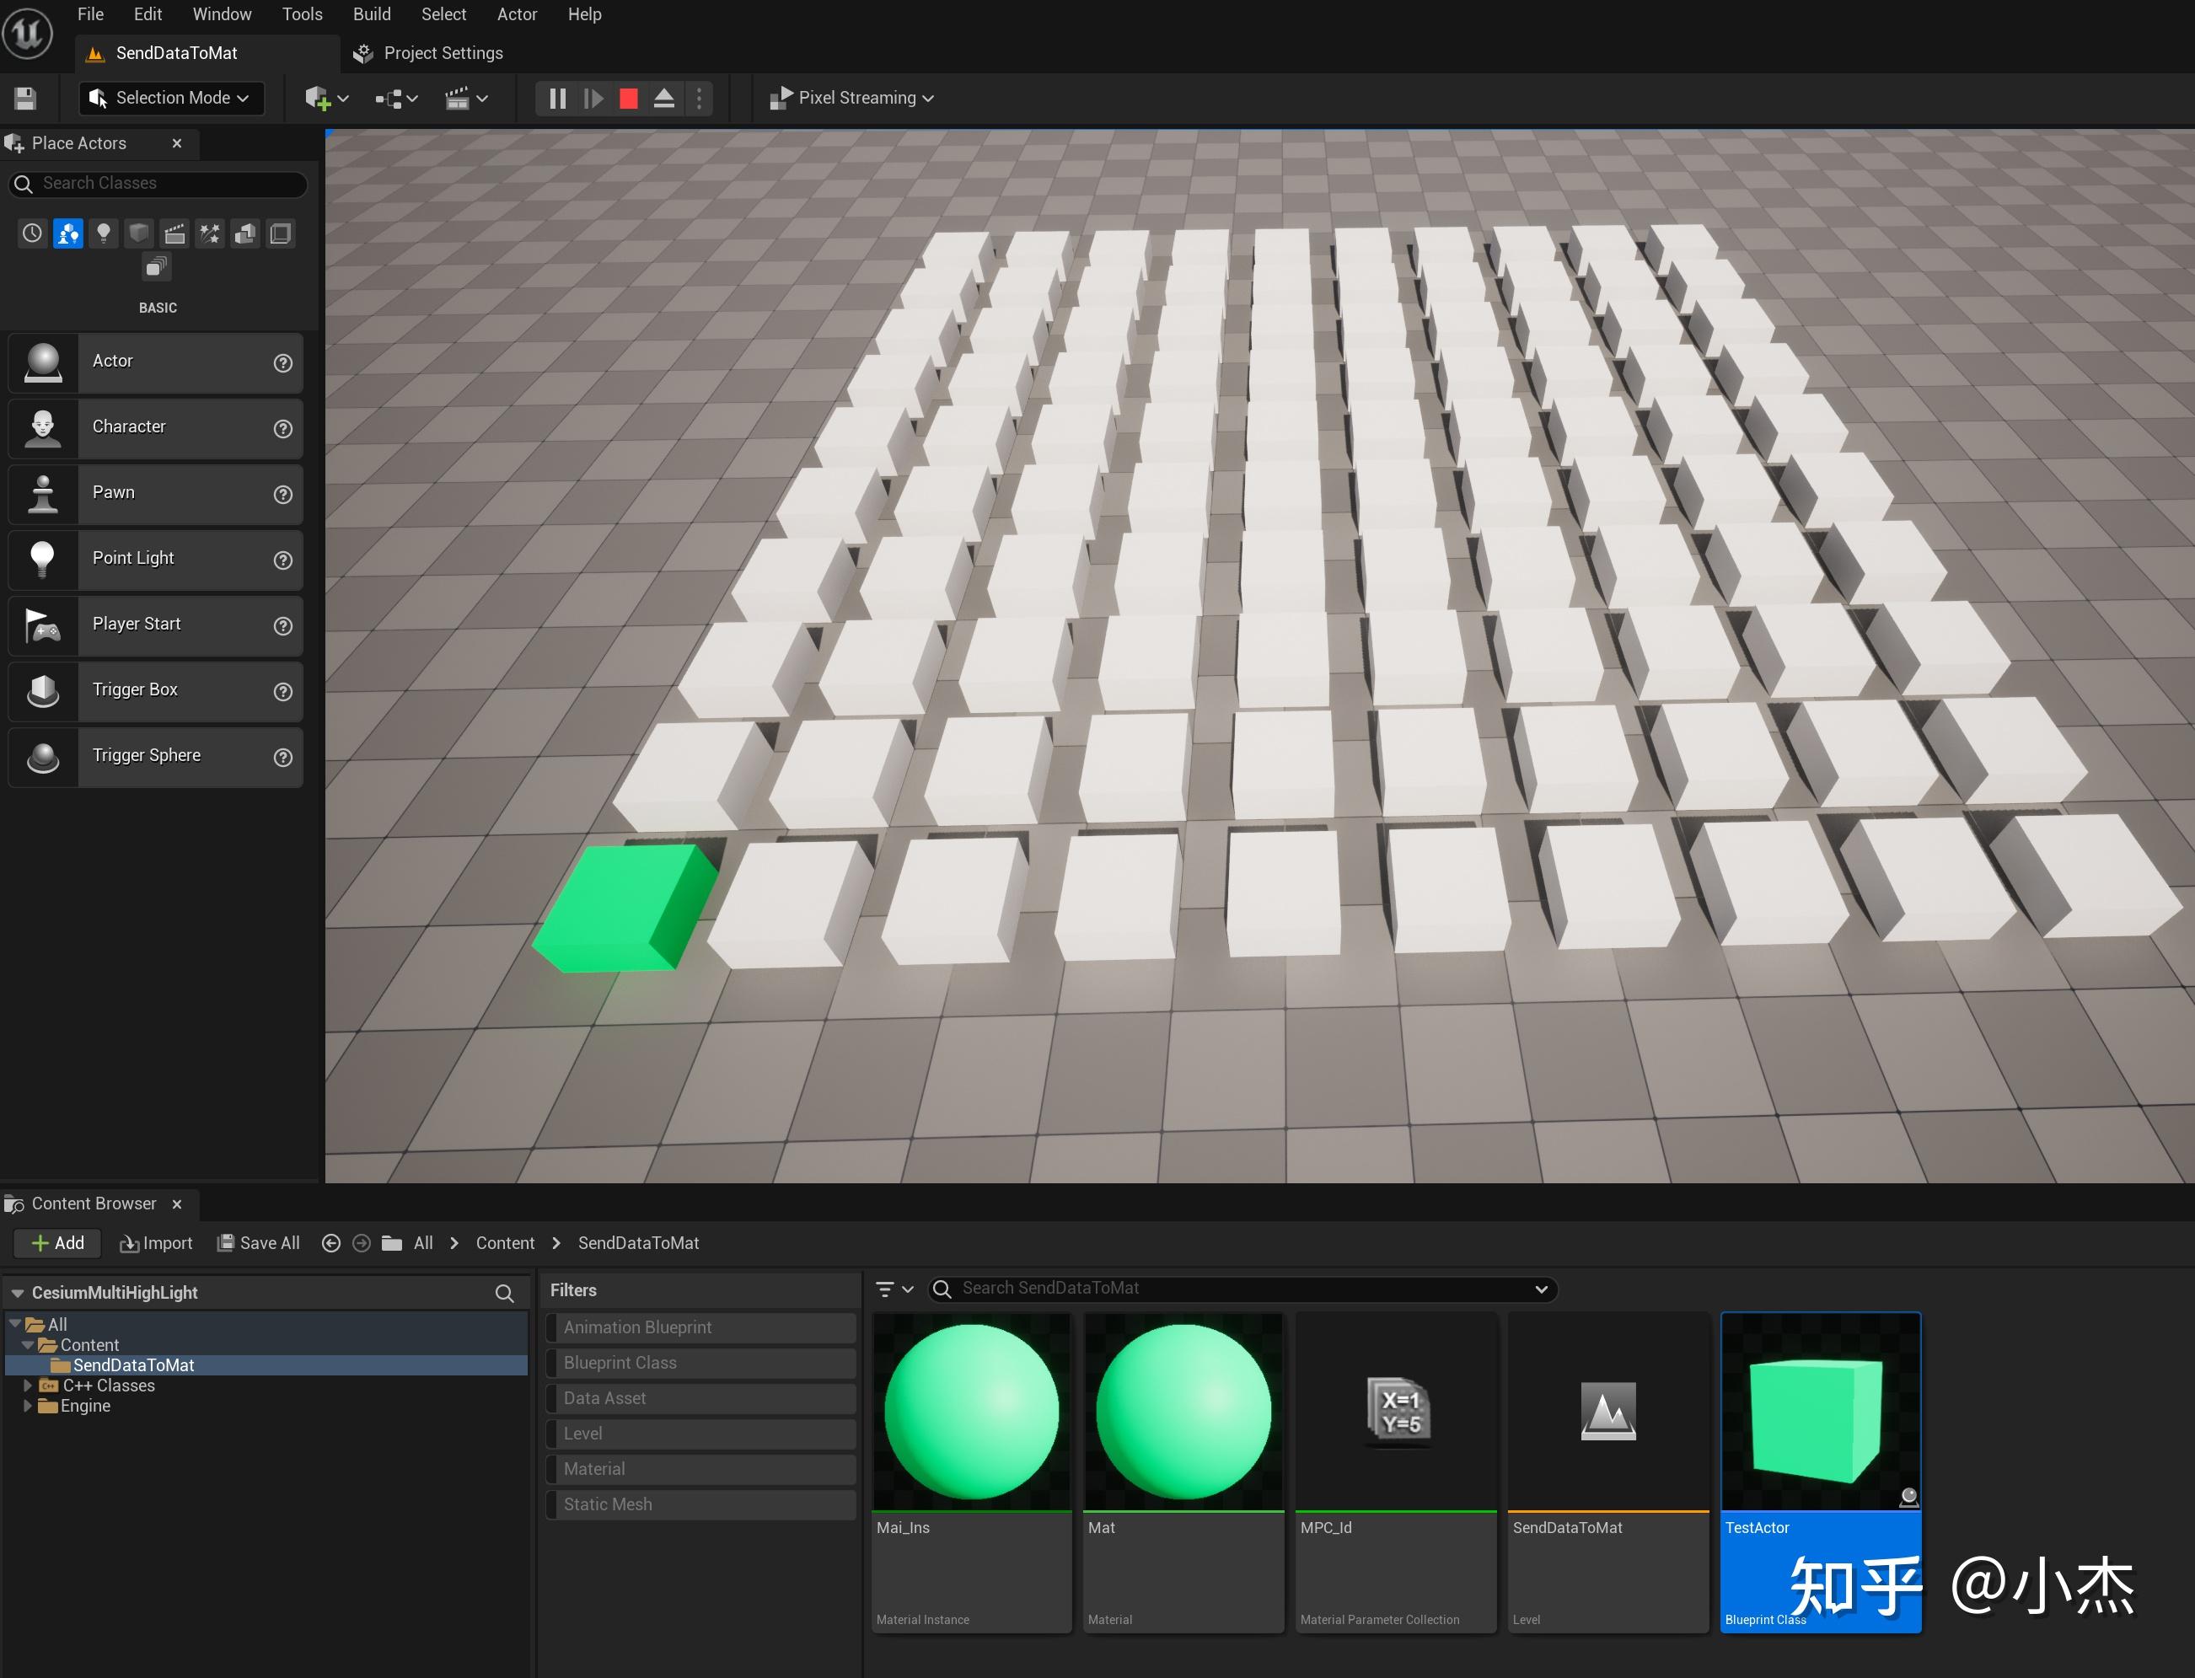Click the Recently Placed clock icon
The height and width of the screenshot is (1678, 2195).
pyautogui.click(x=31, y=233)
